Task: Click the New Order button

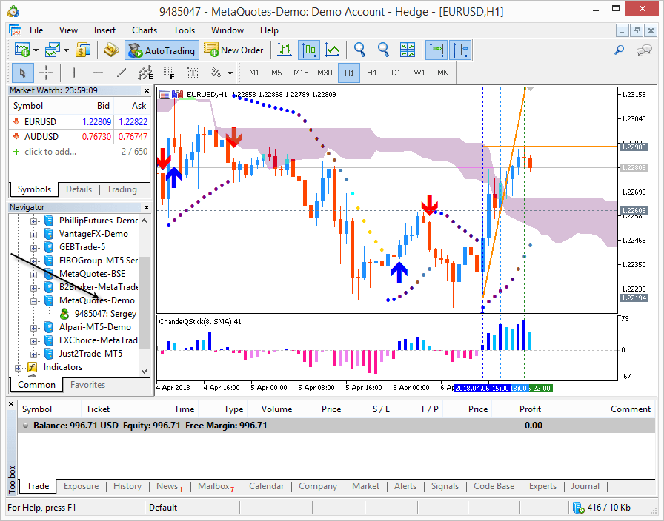Action: pyautogui.click(x=233, y=50)
